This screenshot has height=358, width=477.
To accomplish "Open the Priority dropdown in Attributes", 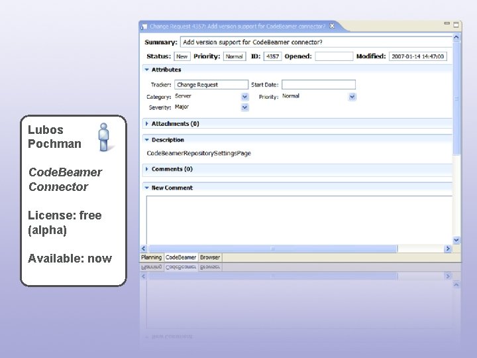I will pyautogui.click(x=352, y=97).
